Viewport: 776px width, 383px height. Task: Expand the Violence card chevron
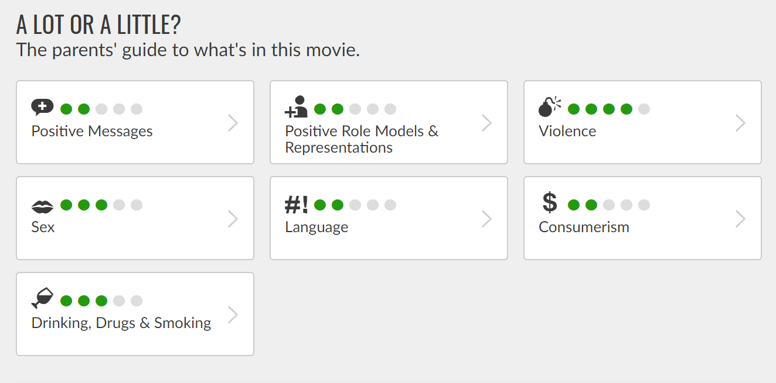point(741,123)
